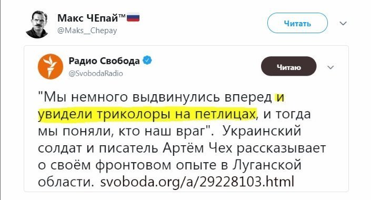
Task: Toggle the dark Читаю following button
Action: point(289,66)
